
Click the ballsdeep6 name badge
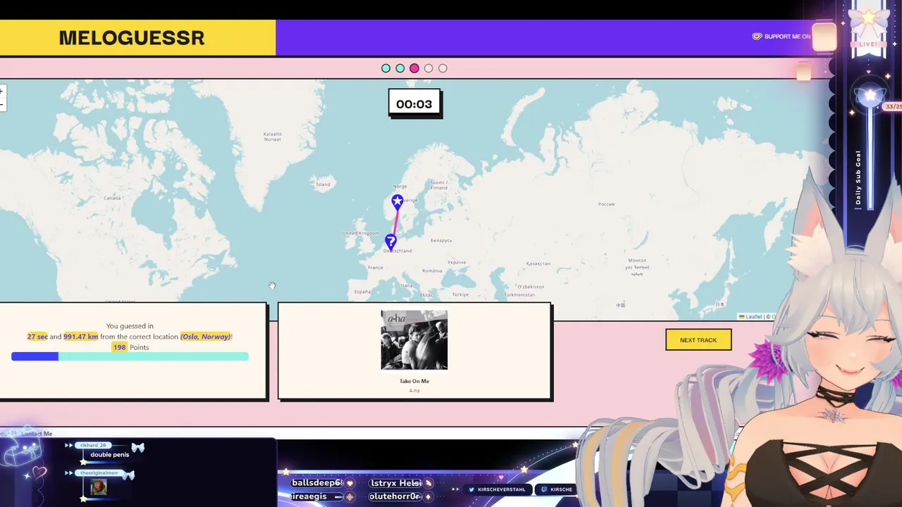[x=316, y=483]
